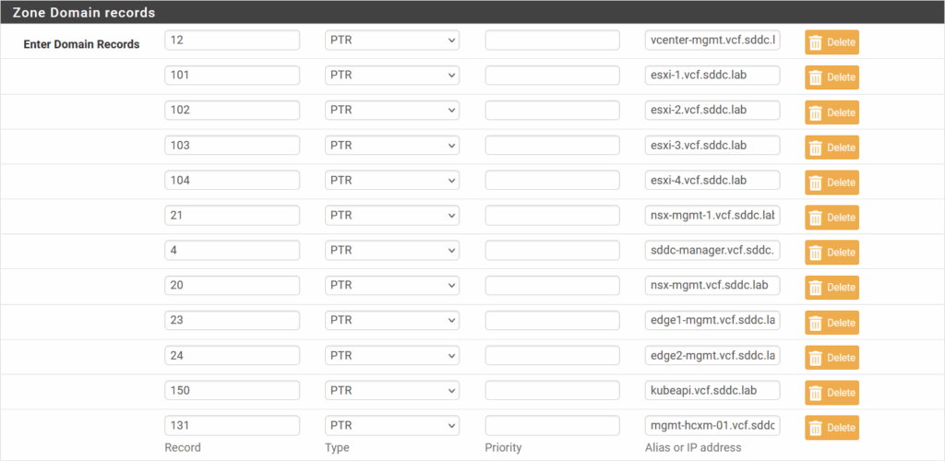Open Type dropdown for record 12

pyautogui.click(x=391, y=41)
